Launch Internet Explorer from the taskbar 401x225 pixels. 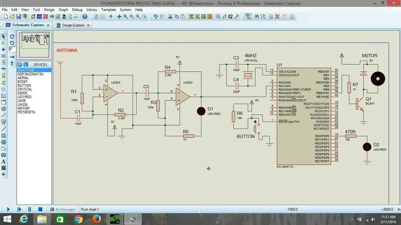[24, 219]
